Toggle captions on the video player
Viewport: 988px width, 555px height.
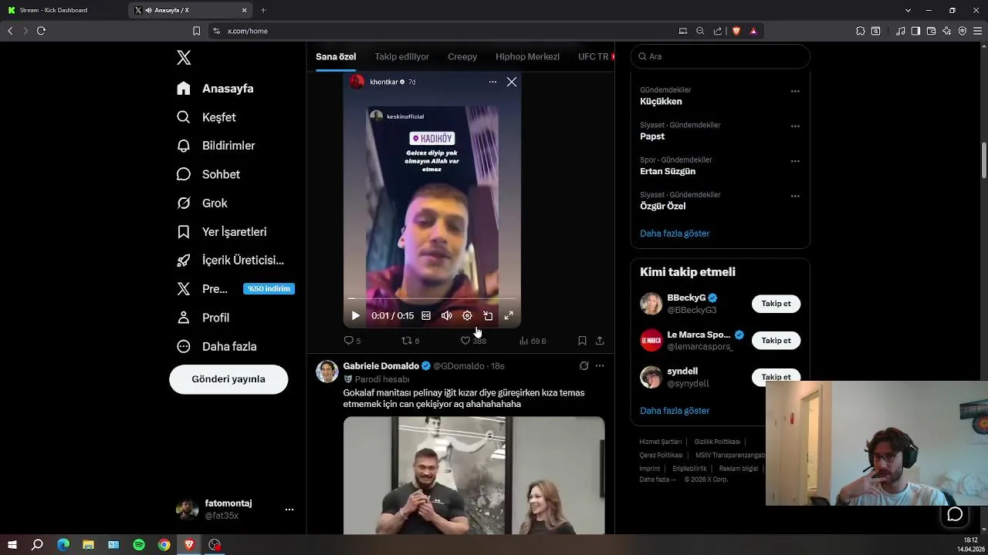426,315
